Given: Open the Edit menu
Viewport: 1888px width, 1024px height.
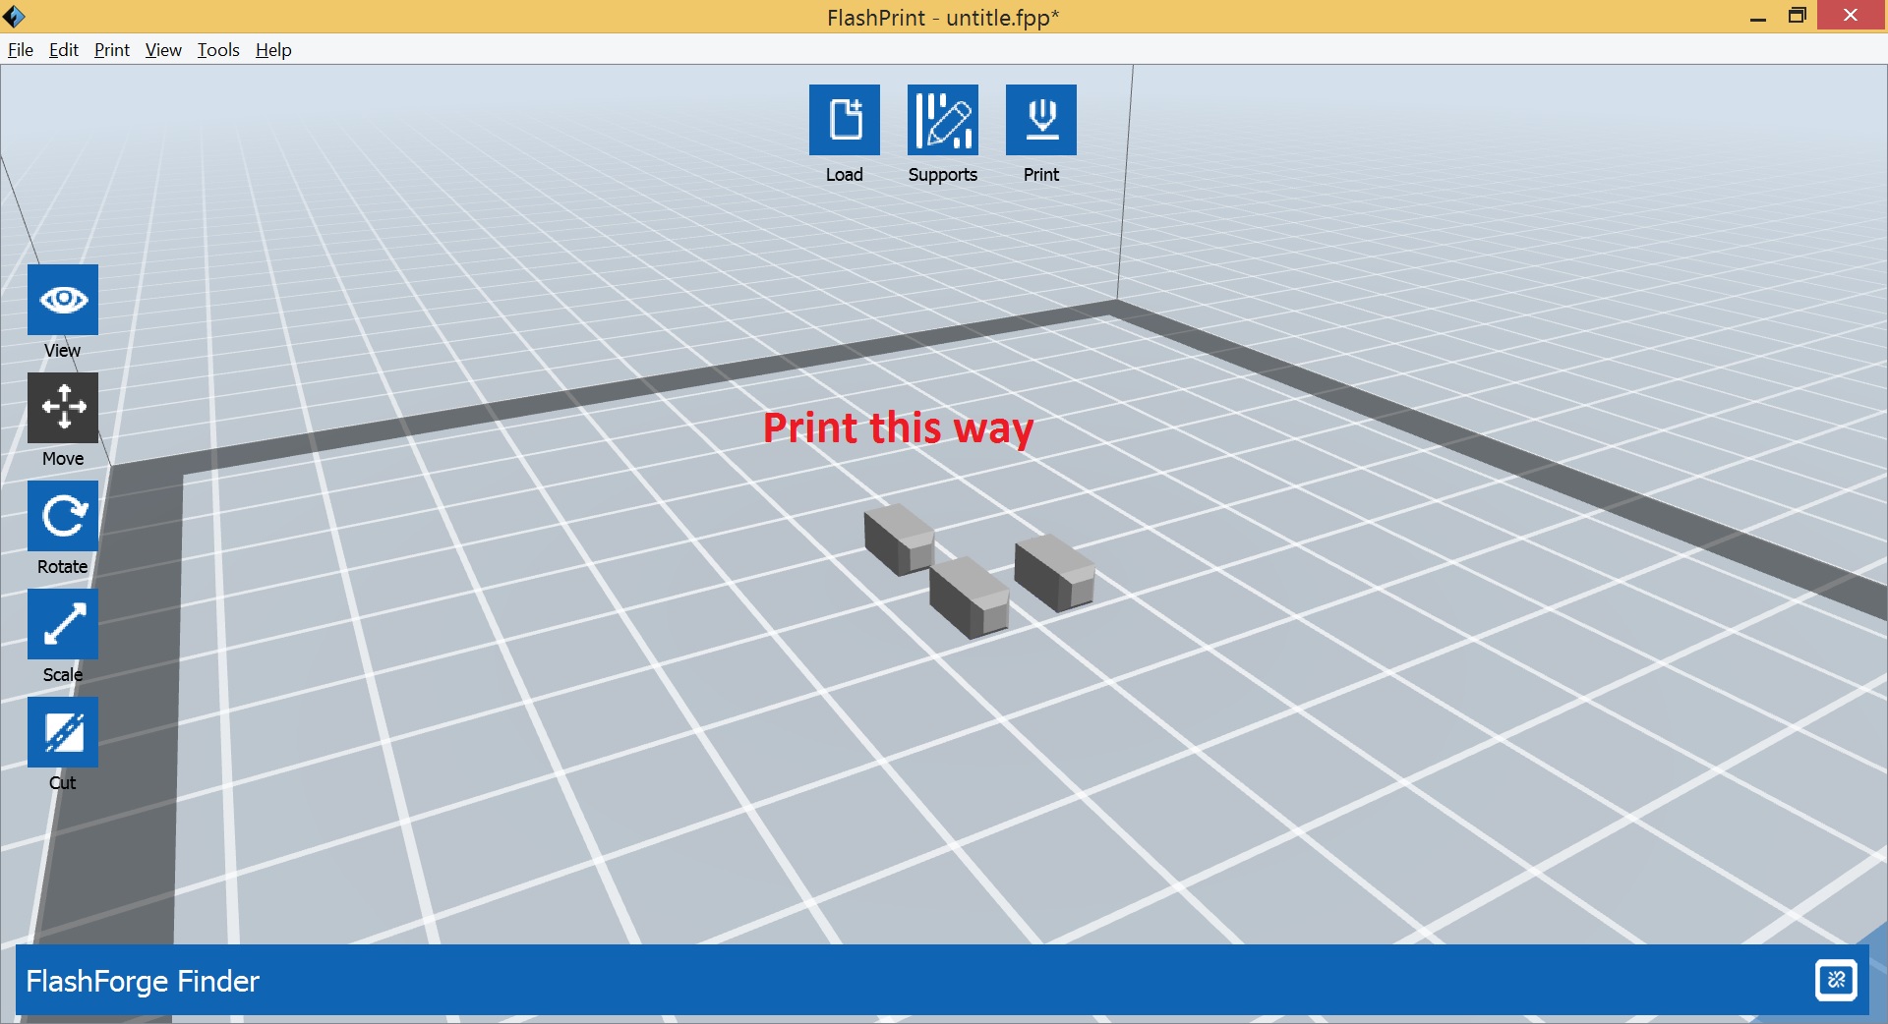Looking at the screenshot, I should 64,50.
